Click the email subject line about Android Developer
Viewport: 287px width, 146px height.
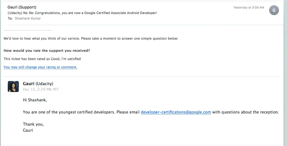pos(82,13)
